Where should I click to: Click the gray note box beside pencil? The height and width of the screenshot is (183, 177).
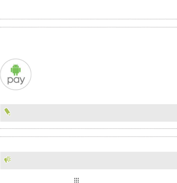point(89,113)
